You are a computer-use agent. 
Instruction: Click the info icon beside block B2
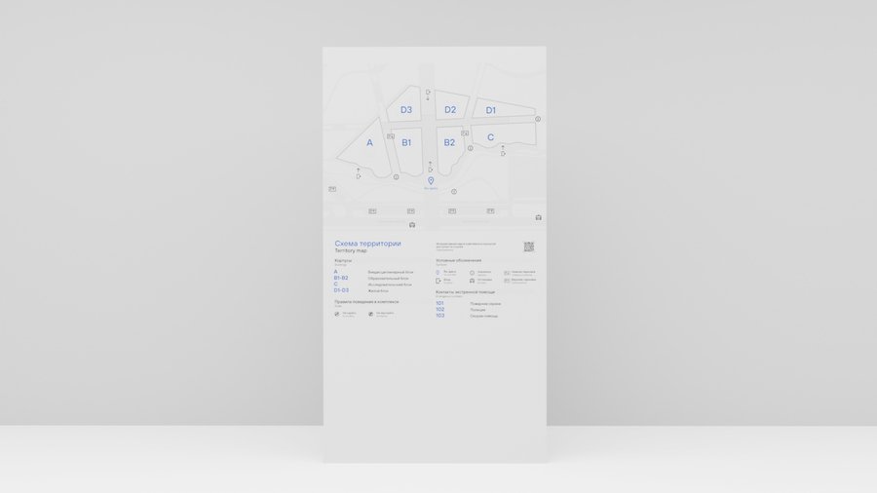471,148
